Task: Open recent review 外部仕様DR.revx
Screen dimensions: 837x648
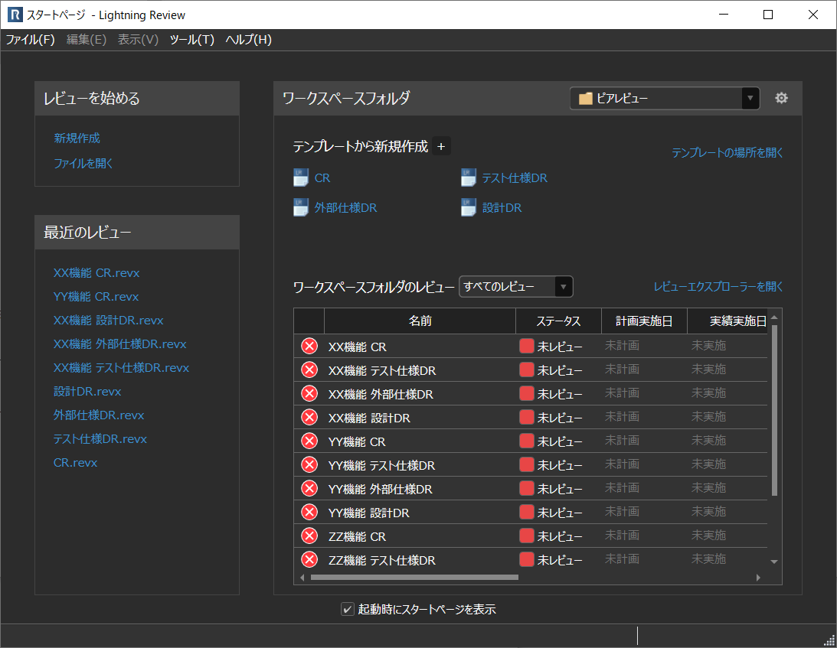Action: tap(99, 415)
